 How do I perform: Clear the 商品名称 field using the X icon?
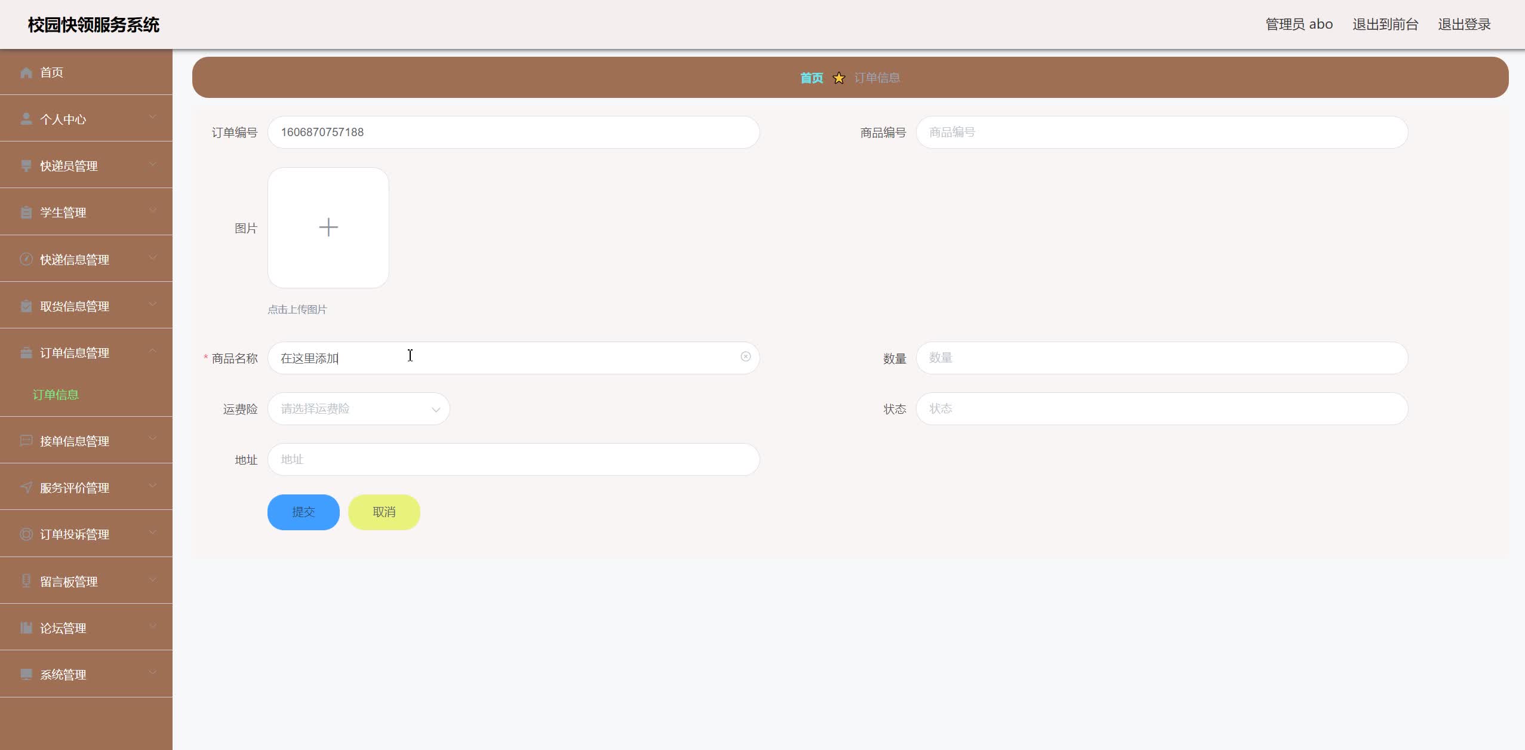(745, 357)
